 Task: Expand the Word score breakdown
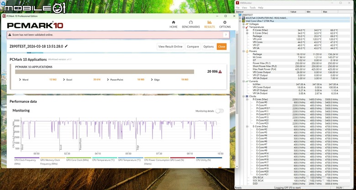pos(20,80)
